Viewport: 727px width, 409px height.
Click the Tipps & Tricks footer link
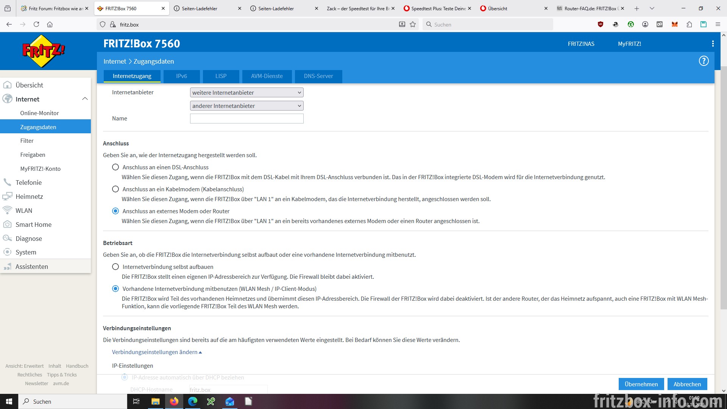tap(62, 375)
